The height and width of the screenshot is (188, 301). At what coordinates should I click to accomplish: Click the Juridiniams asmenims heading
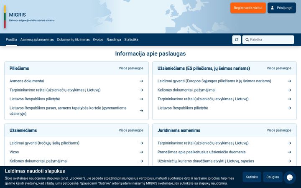pyautogui.click(x=179, y=130)
